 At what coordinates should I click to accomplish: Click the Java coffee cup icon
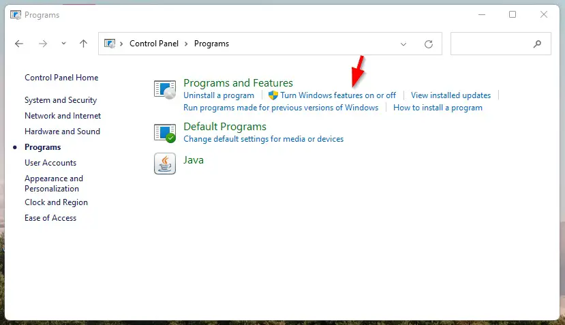point(165,164)
